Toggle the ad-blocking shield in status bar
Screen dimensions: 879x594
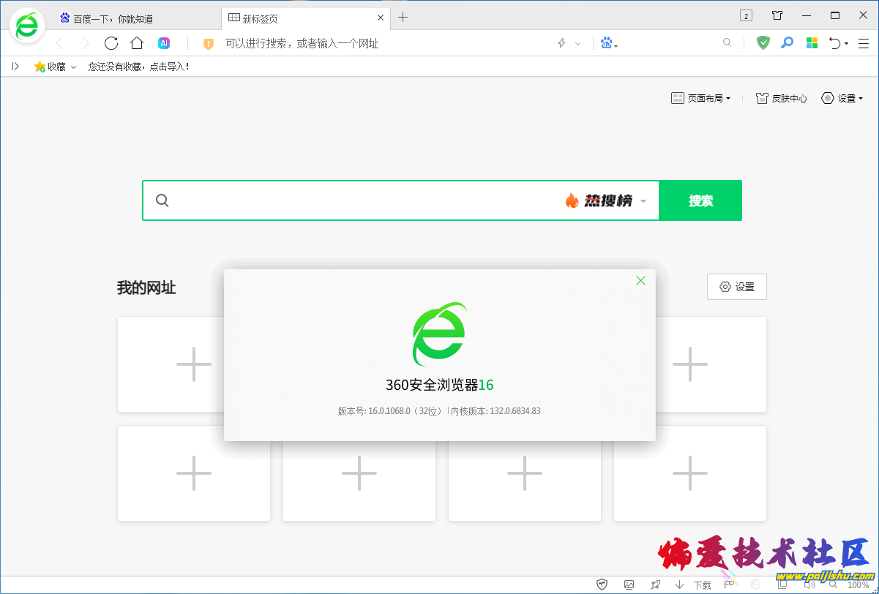coord(602,584)
